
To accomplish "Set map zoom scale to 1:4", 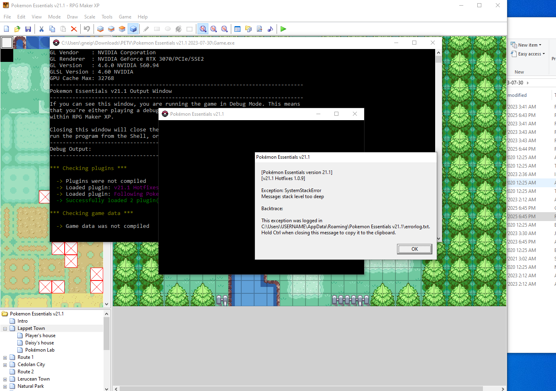I will (224, 29).
